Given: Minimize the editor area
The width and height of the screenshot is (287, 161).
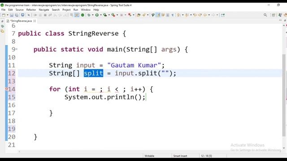Looking at the screenshot, I should point(280,20).
